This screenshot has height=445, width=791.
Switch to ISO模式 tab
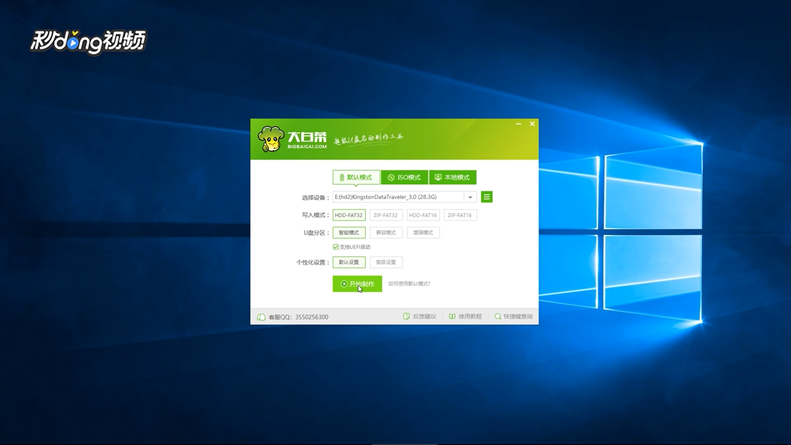(x=404, y=178)
